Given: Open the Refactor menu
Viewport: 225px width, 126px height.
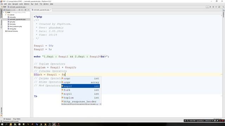Looking at the screenshot, I should click(27, 4).
